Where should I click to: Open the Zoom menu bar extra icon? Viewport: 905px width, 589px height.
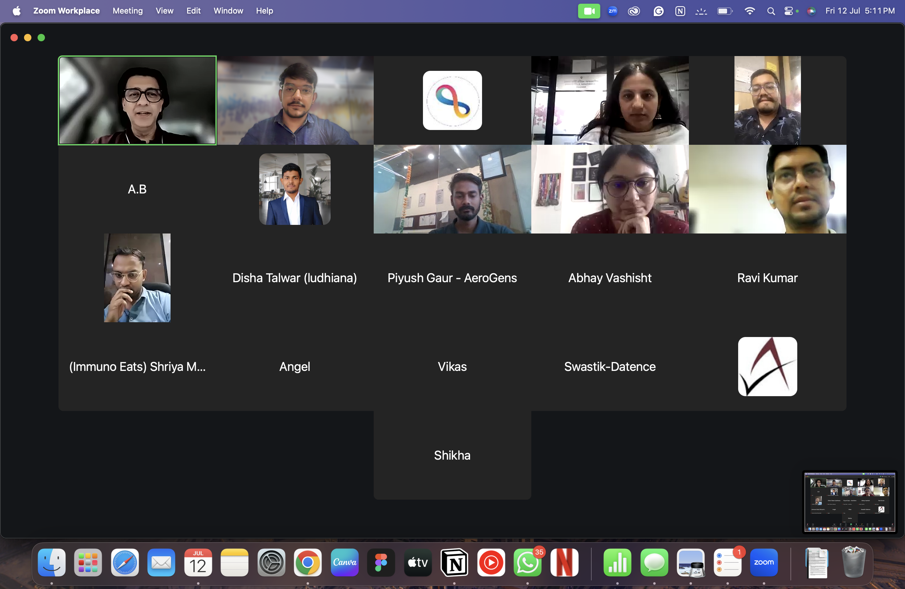point(612,11)
